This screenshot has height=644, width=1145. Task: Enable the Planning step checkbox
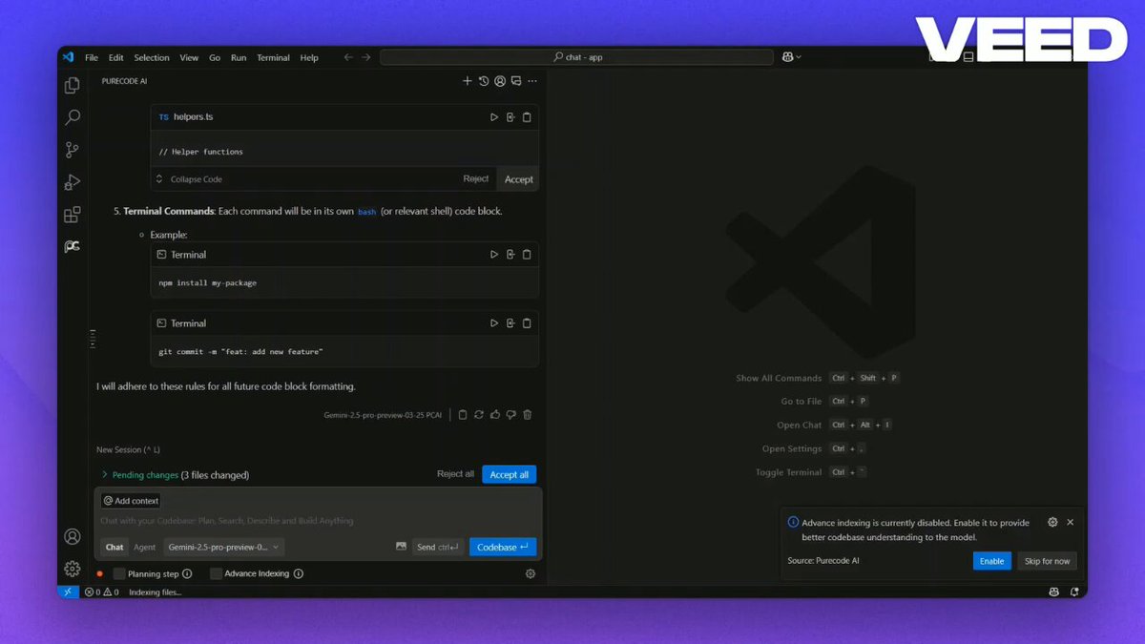[x=119, y=573]
